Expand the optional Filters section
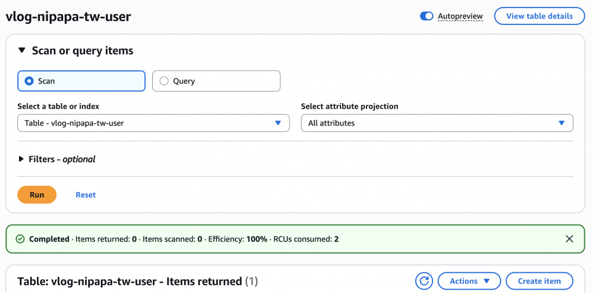 [x=22, y=159]
